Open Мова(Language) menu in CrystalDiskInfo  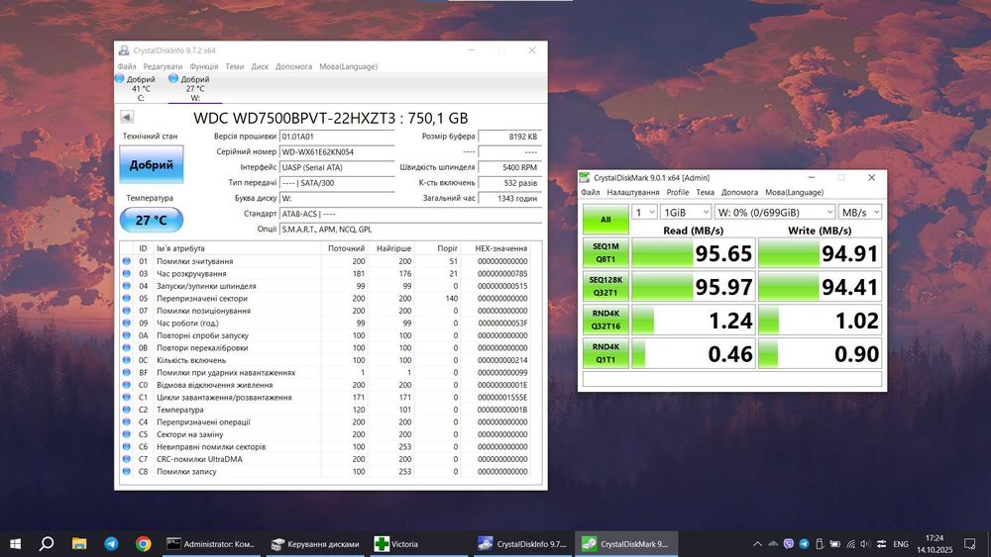tap(348, 66)
